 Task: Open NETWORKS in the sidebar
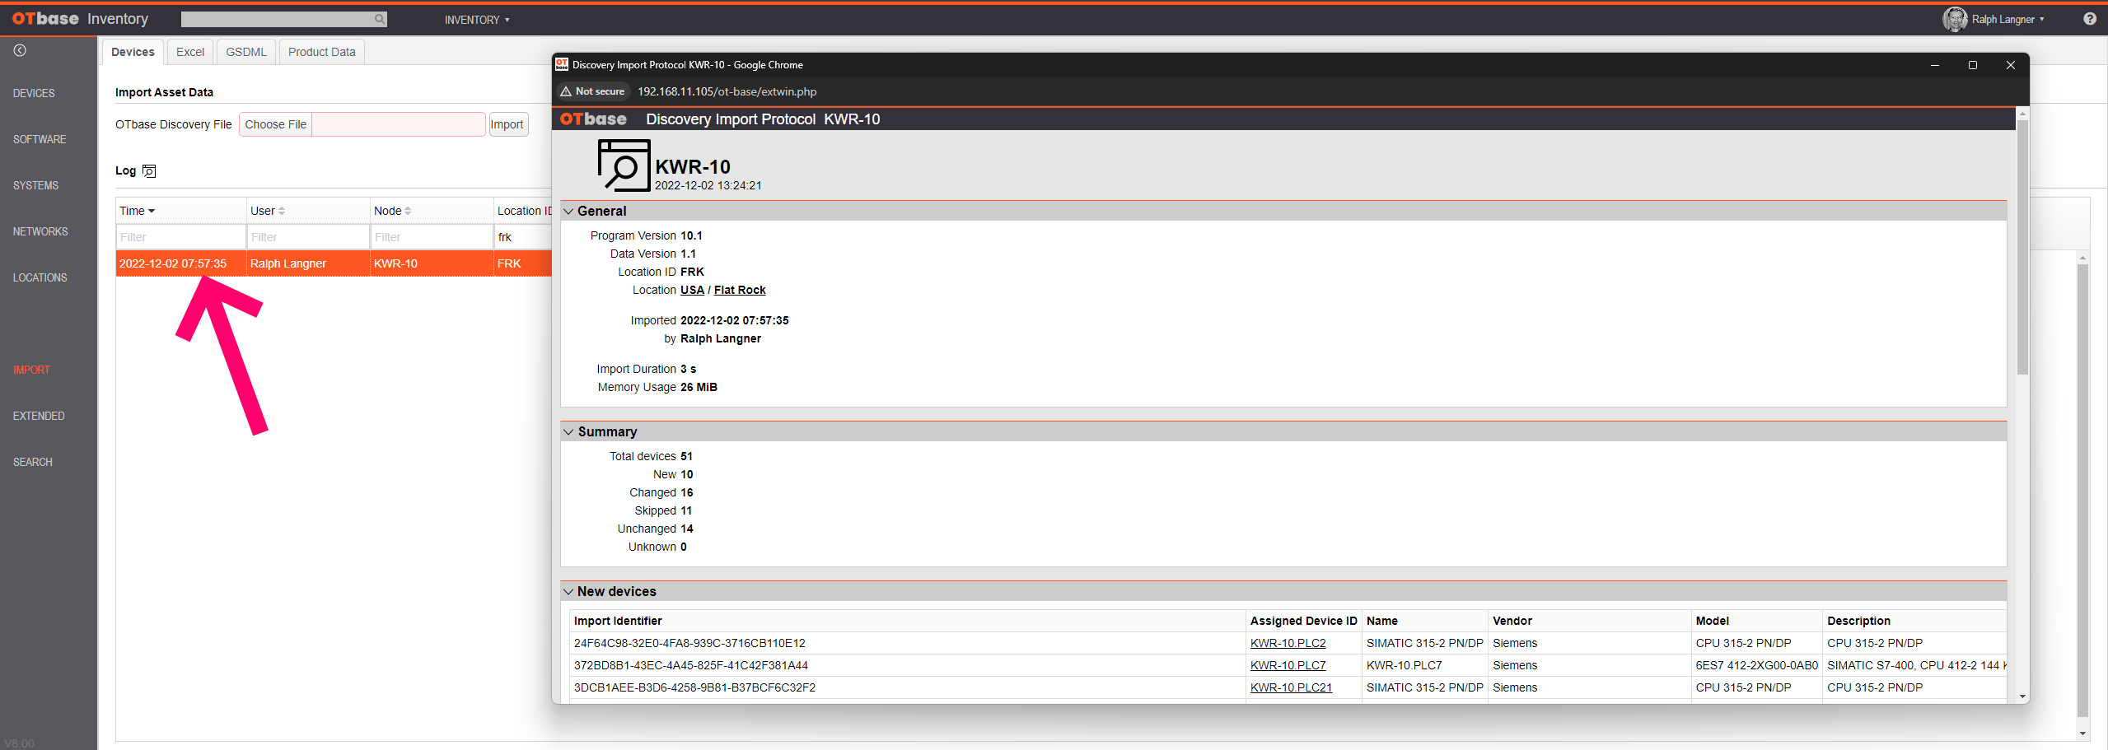40,231
